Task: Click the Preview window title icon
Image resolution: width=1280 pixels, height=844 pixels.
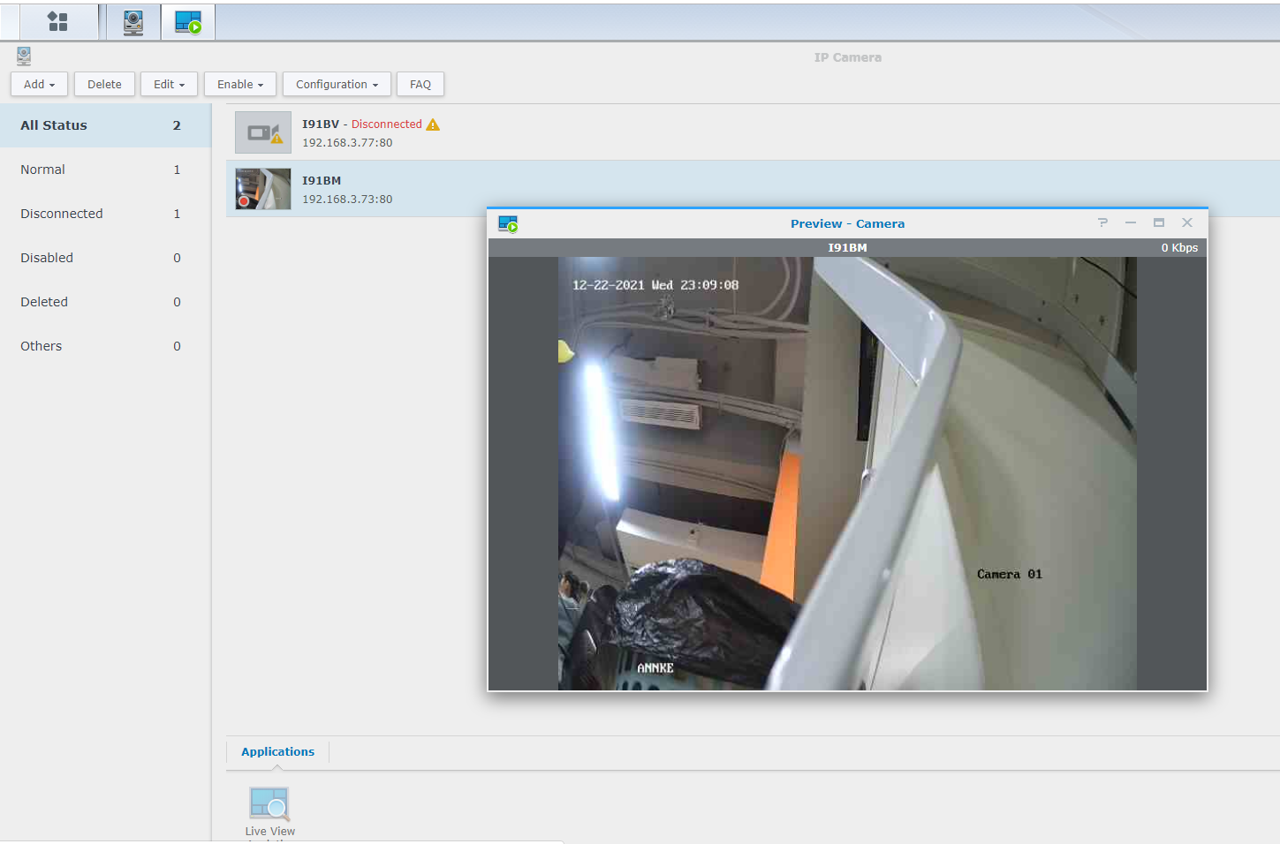Action: pos(508,224)
